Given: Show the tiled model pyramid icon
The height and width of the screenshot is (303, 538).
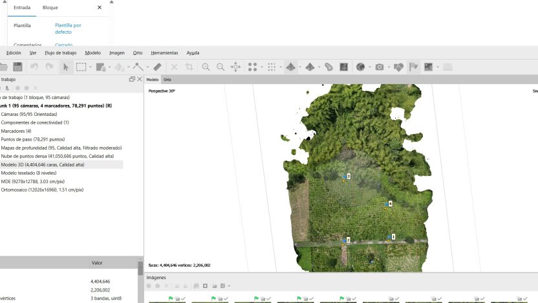Looking at the screenshot, I should 310,67.
